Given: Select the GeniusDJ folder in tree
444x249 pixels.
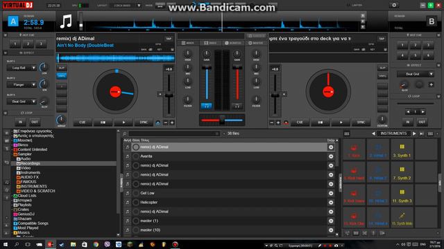Looking at the screenshot, I should [x=26, y=214].
